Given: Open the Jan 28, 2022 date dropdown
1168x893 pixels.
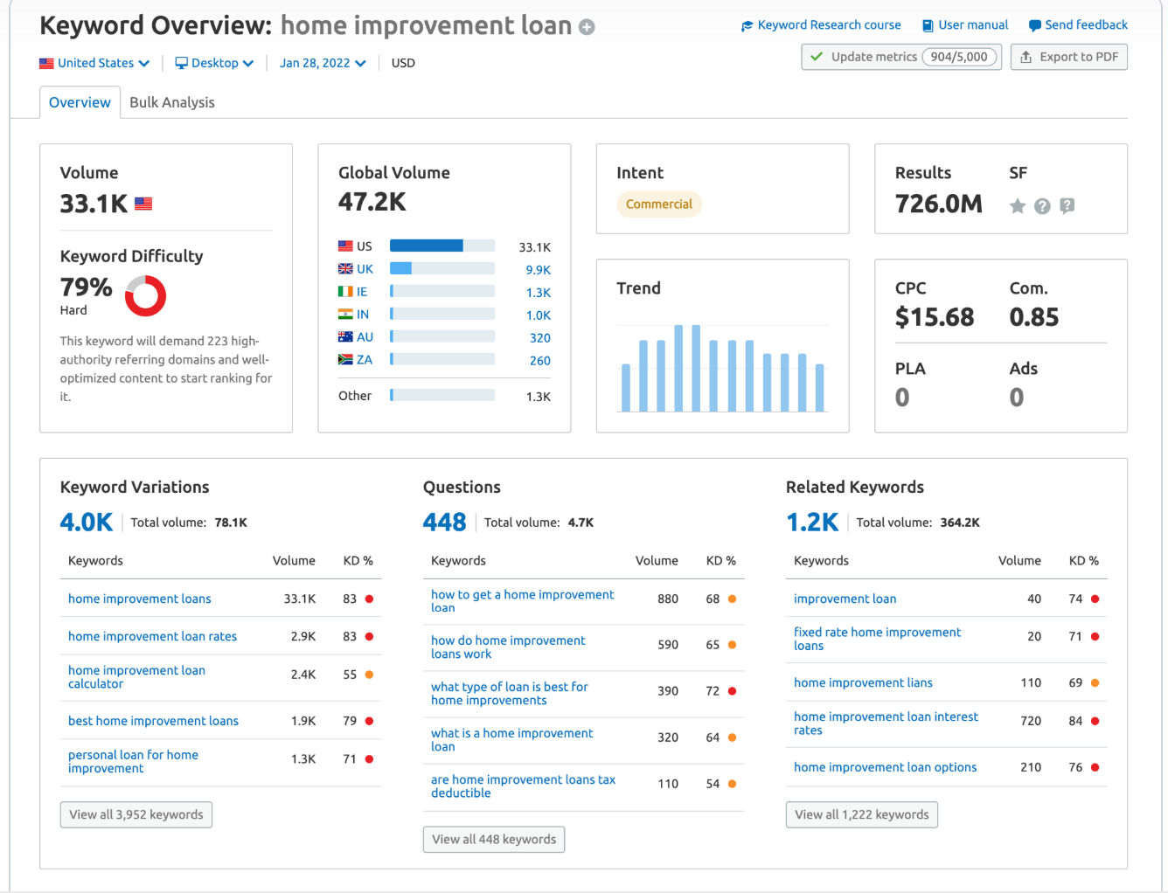Looking at the screenshot, I should [x=323, y=63].
